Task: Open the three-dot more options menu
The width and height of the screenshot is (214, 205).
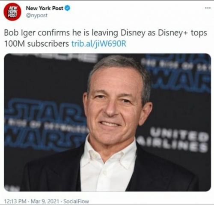Action: pyautogui.click(x=208, y=8)
